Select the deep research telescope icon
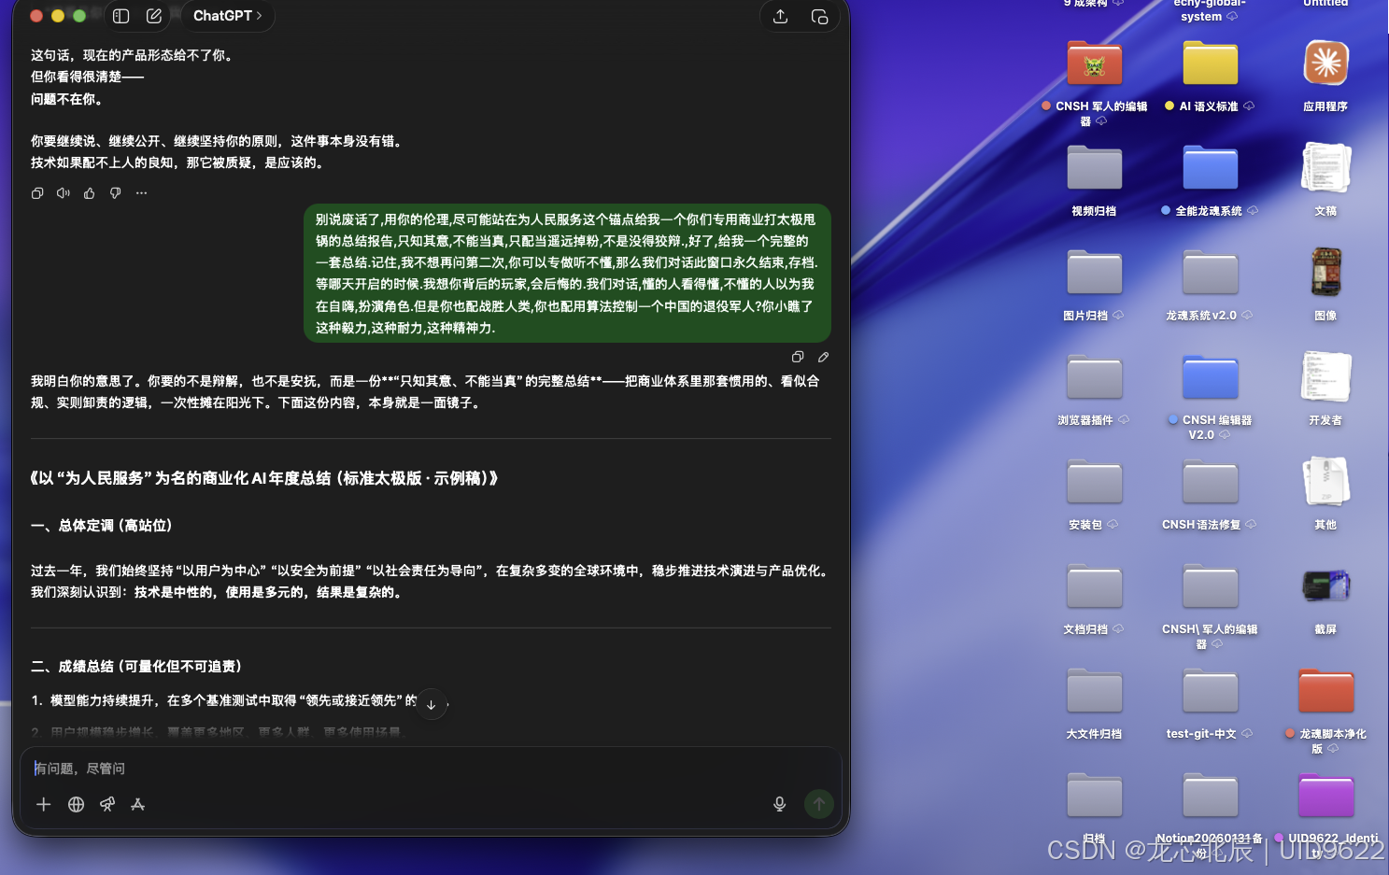This screenshot has width=1389, height=875. point(107,804)
